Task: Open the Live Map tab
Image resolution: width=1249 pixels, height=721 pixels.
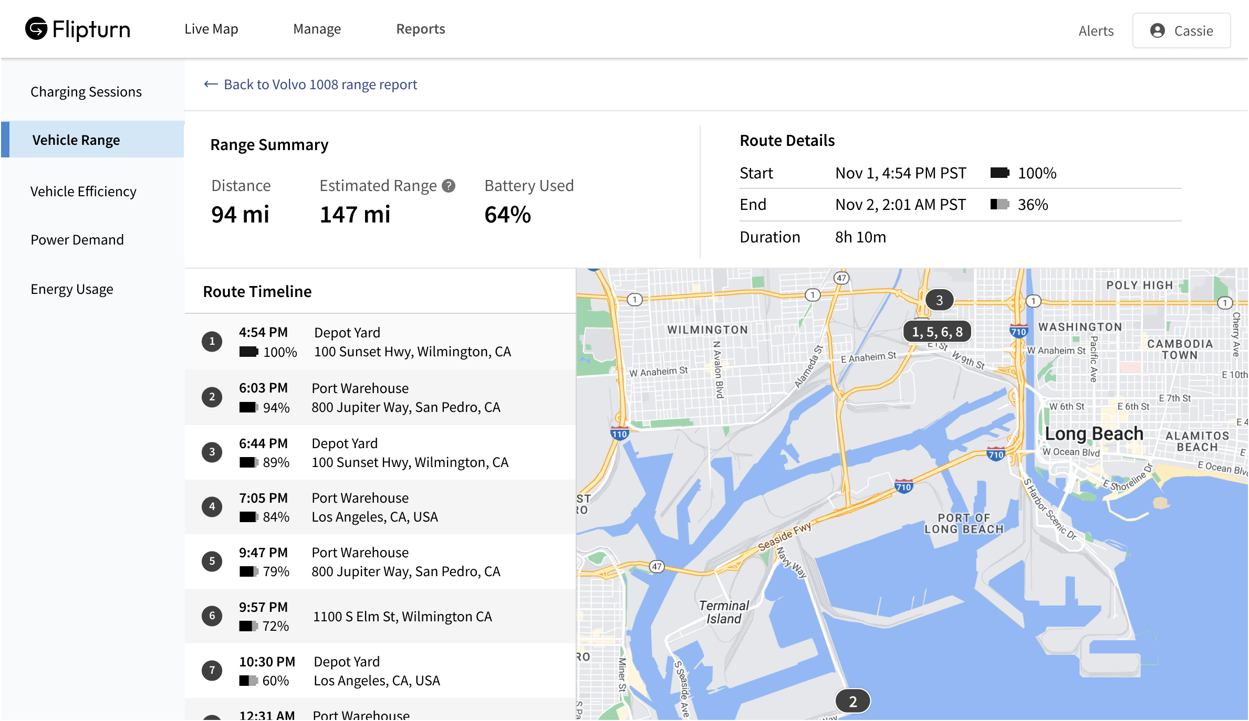Action: pyautogui.click(x=211, y=29)
